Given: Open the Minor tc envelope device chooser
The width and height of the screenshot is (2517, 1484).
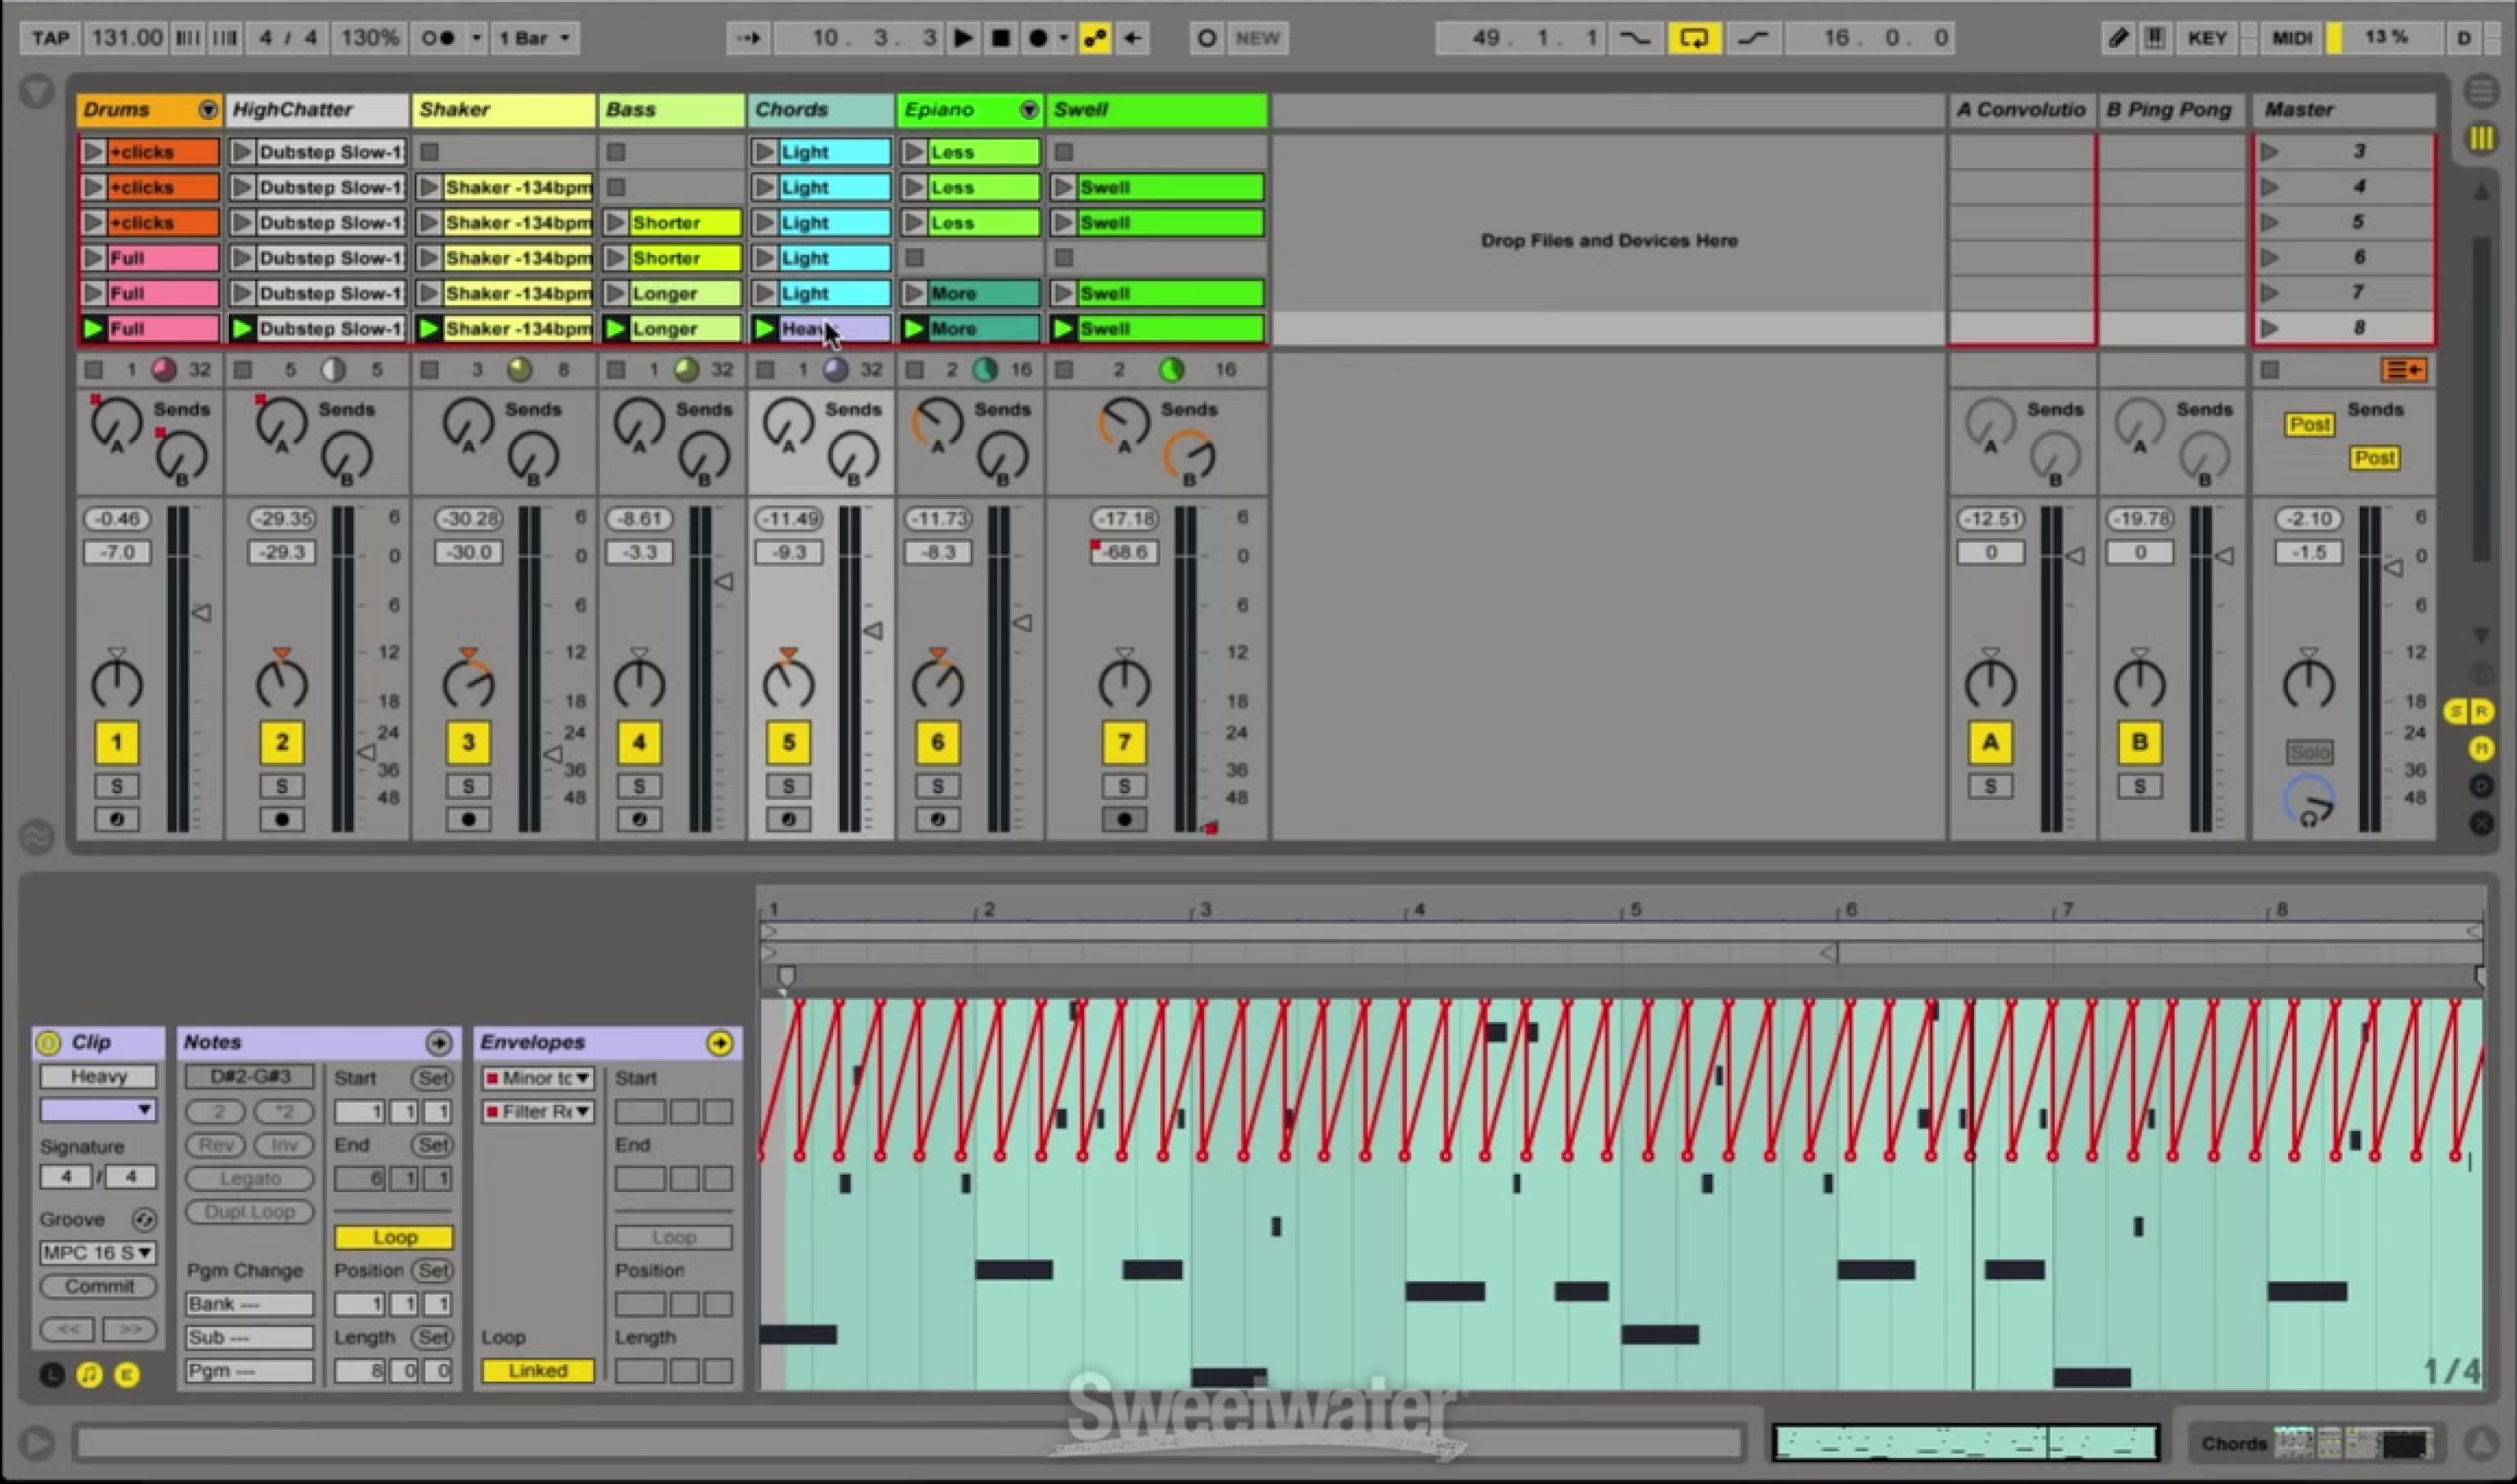Looking at the screenshot, I should click(538, 1078).
